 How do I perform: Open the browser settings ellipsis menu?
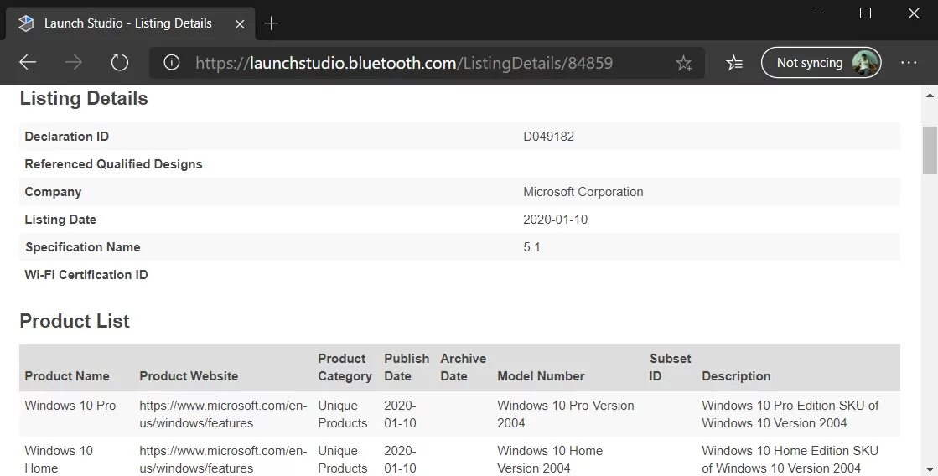[909, 63]
